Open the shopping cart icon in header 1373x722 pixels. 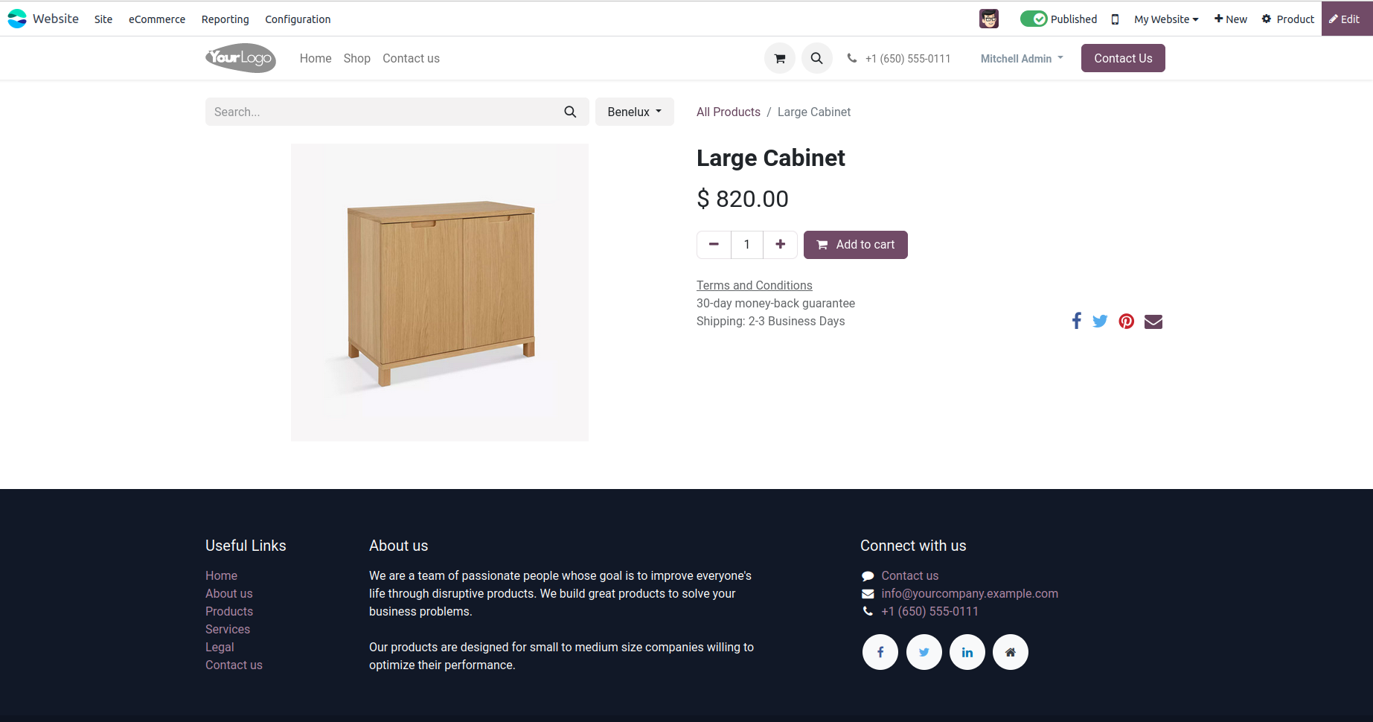779,58
